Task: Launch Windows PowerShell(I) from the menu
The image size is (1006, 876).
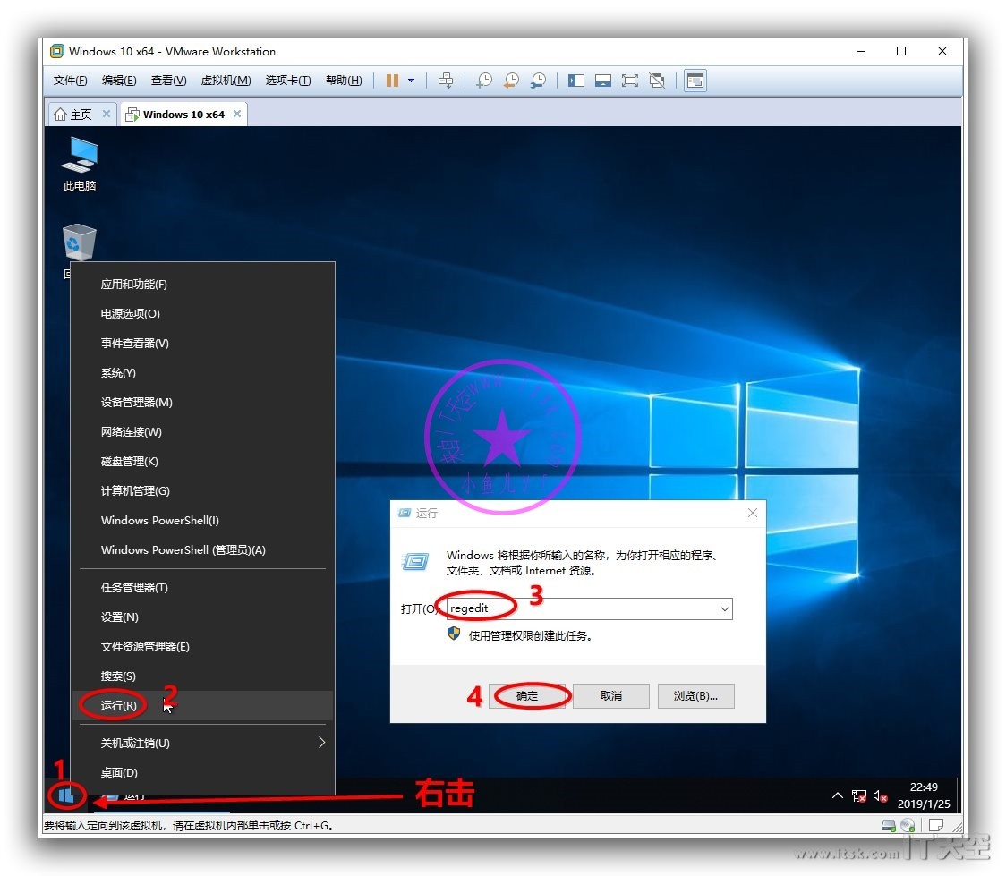Action: 203,520
